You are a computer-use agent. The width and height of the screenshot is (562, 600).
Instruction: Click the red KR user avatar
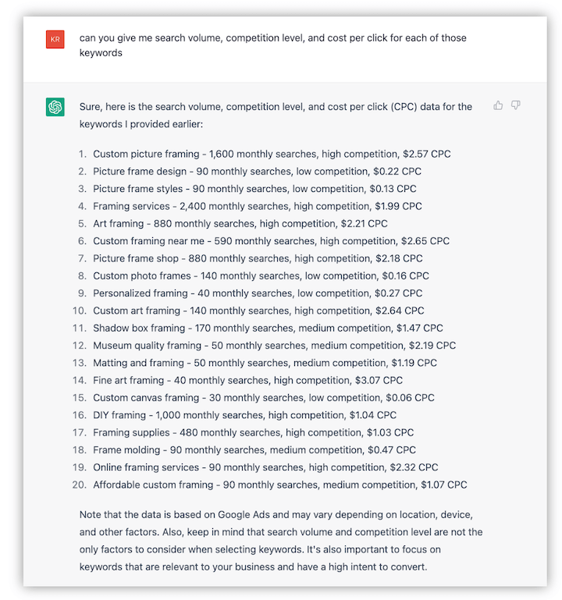pos(55,38)
